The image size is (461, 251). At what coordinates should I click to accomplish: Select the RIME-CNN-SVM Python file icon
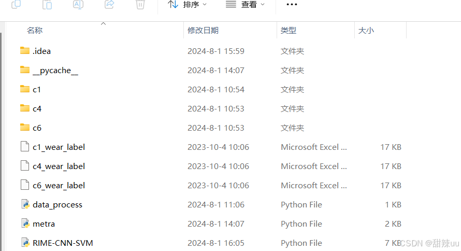tap(25, 243)
